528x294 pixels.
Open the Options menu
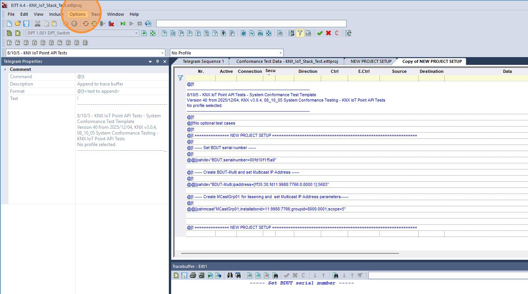pos(78,14)
